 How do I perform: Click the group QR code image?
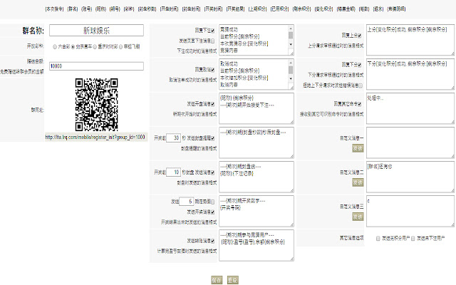click(x=96, y=105)
